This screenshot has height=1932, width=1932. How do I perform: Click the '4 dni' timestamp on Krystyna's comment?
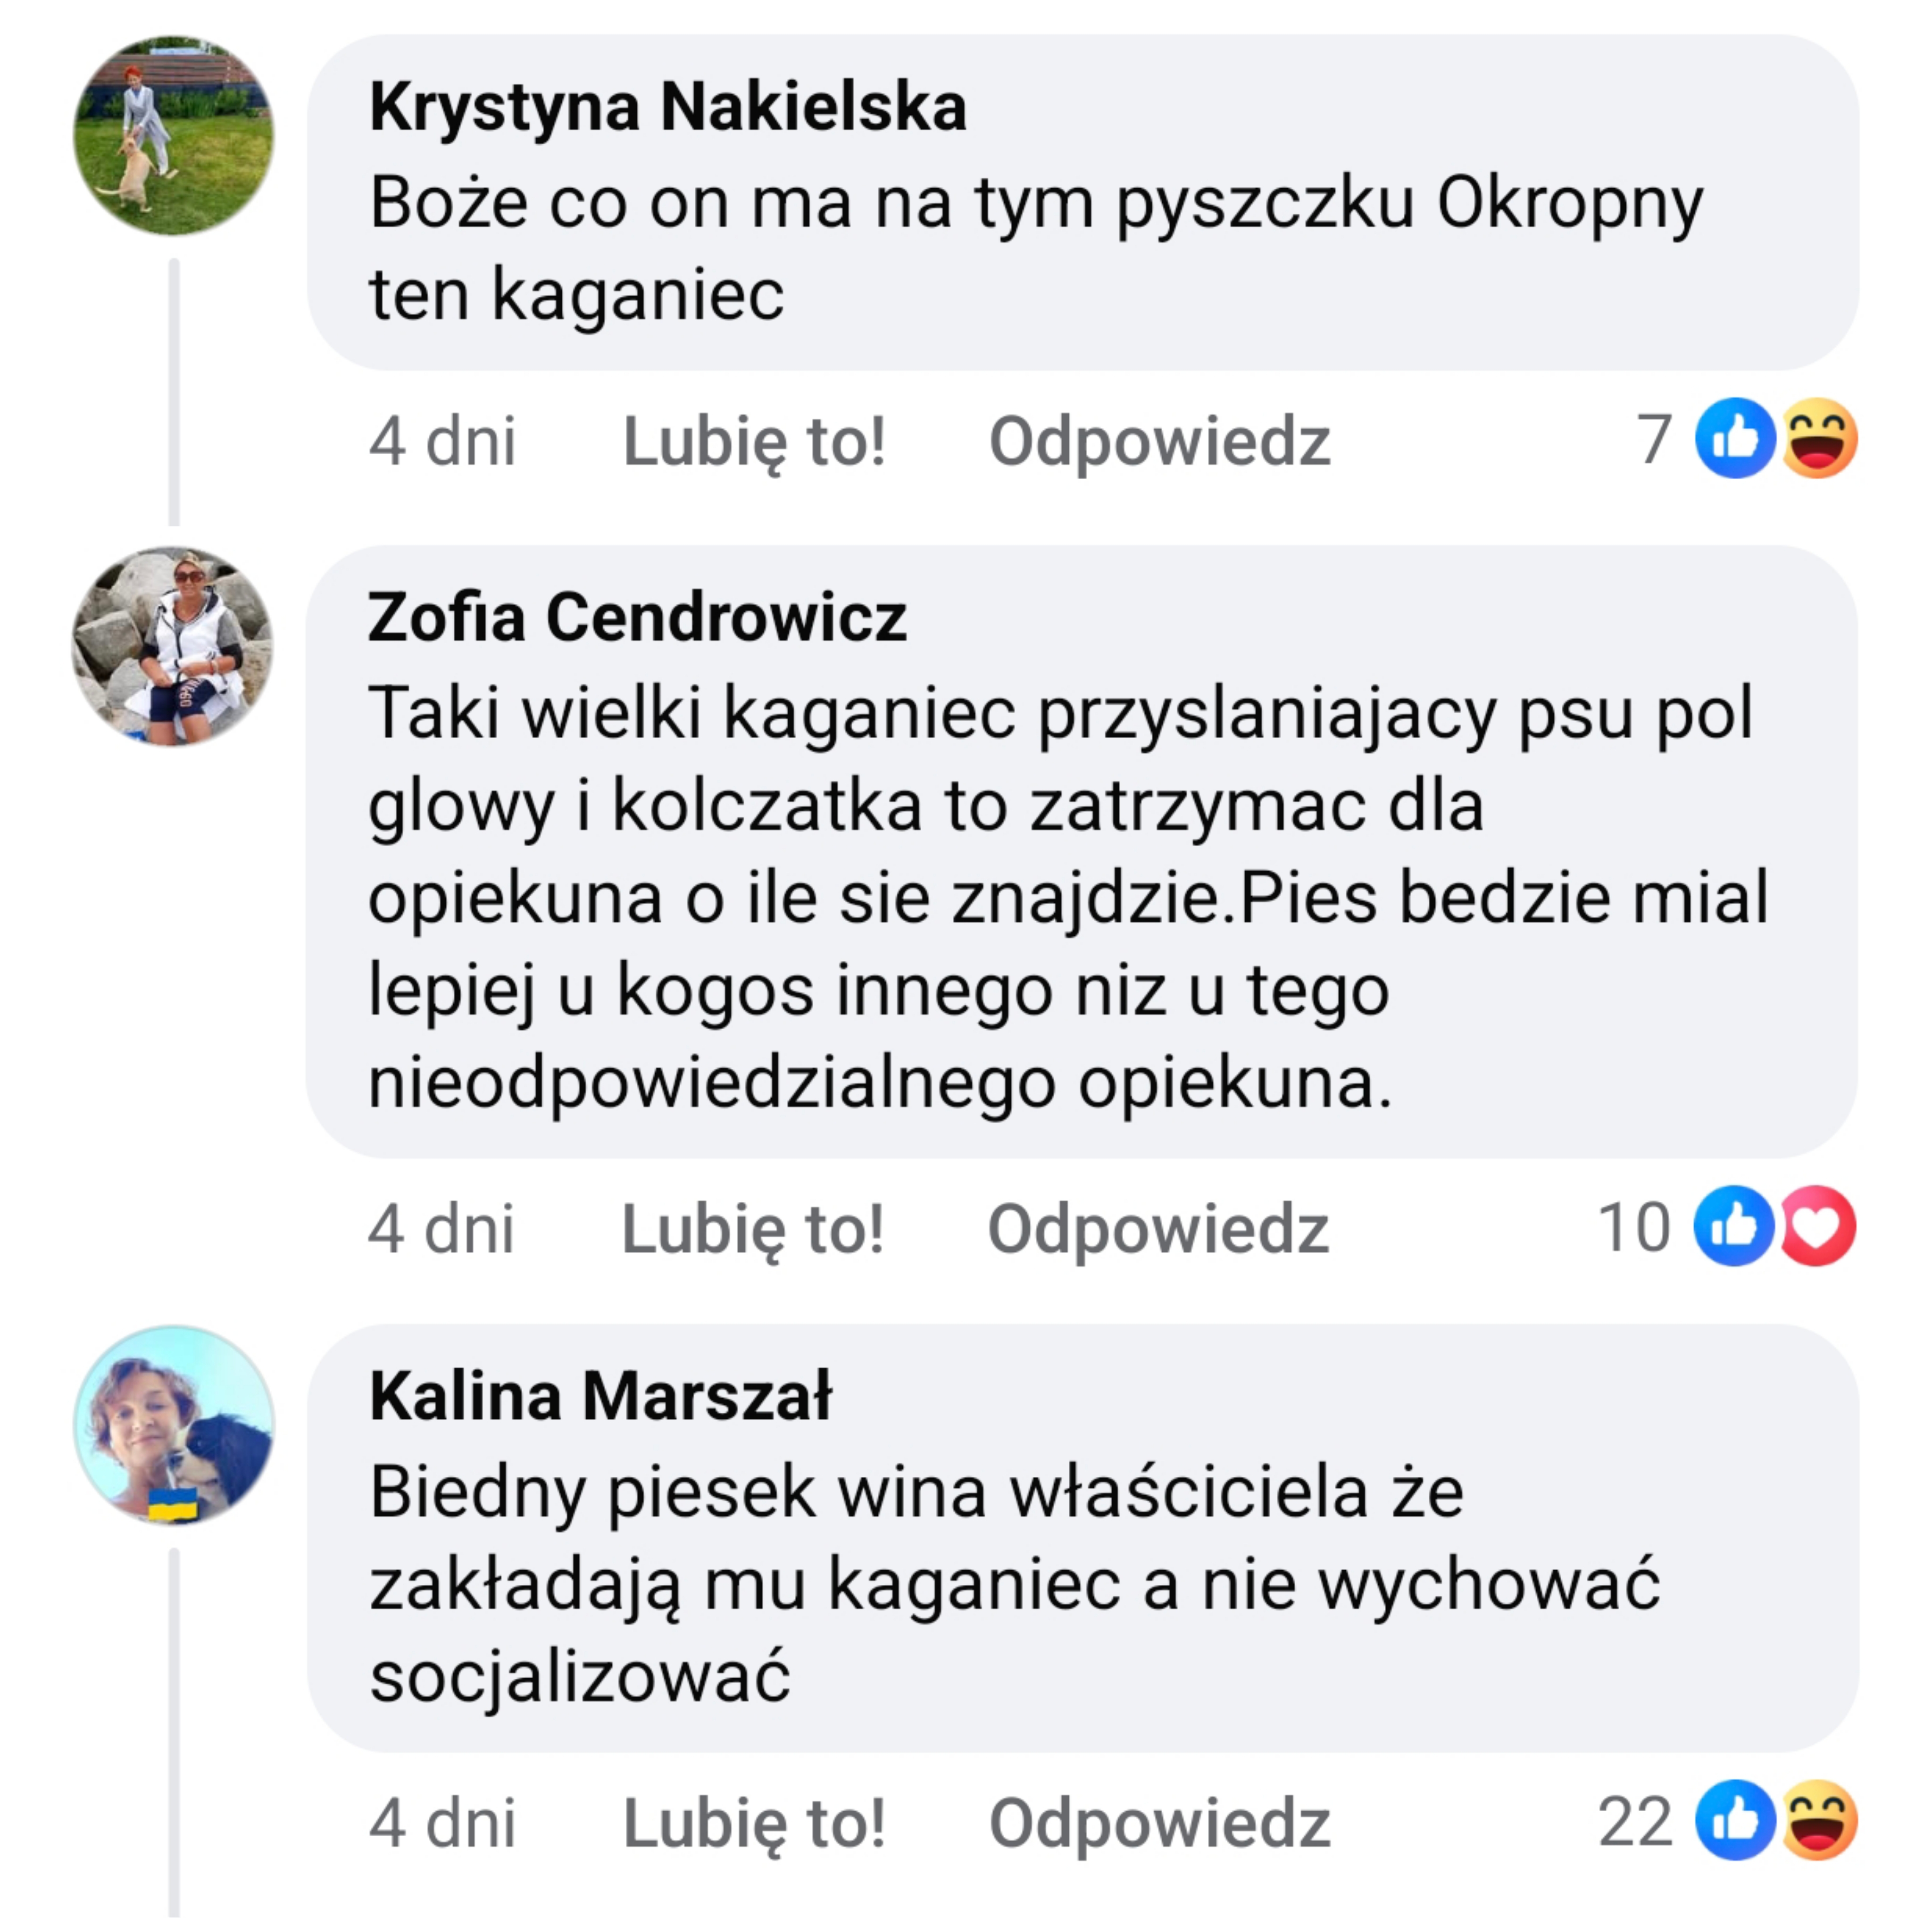click(442, 441)
